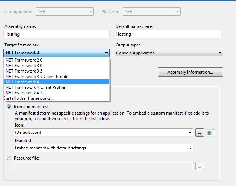Image resolution: width=236 pixels, height=186 pixels.
Task: Click the browse button next to Icon dropdown
Action: point(200,133)
